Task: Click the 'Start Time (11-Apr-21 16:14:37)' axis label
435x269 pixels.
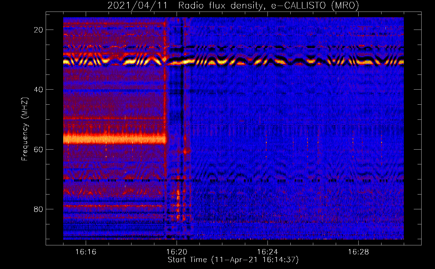Action: pos(233,260)
